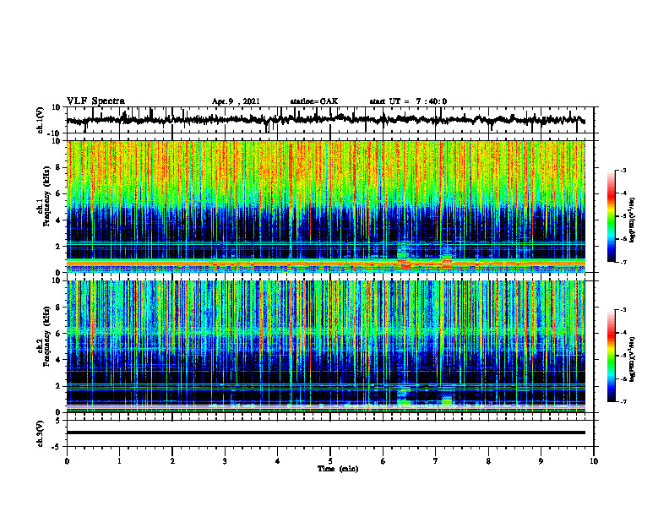Click the "-7" value on ch.1 colorbar
This screenshot has height=517, width=669.
(623, 262)
